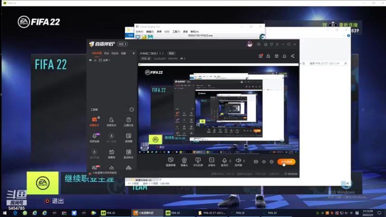
Task: Open the video co-stream microphone tool
Action: coord(94,137)
